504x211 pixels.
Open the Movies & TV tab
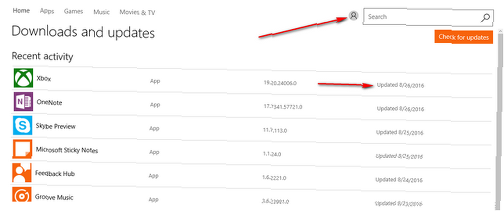pos(137,12)
